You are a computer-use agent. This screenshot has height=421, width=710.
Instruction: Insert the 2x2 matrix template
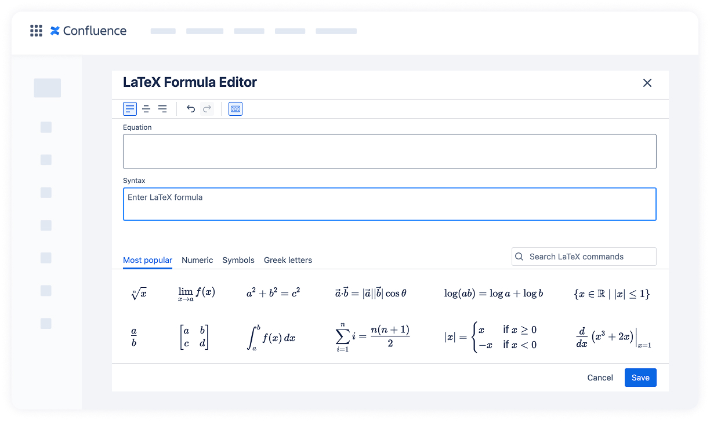pos(194,337)
